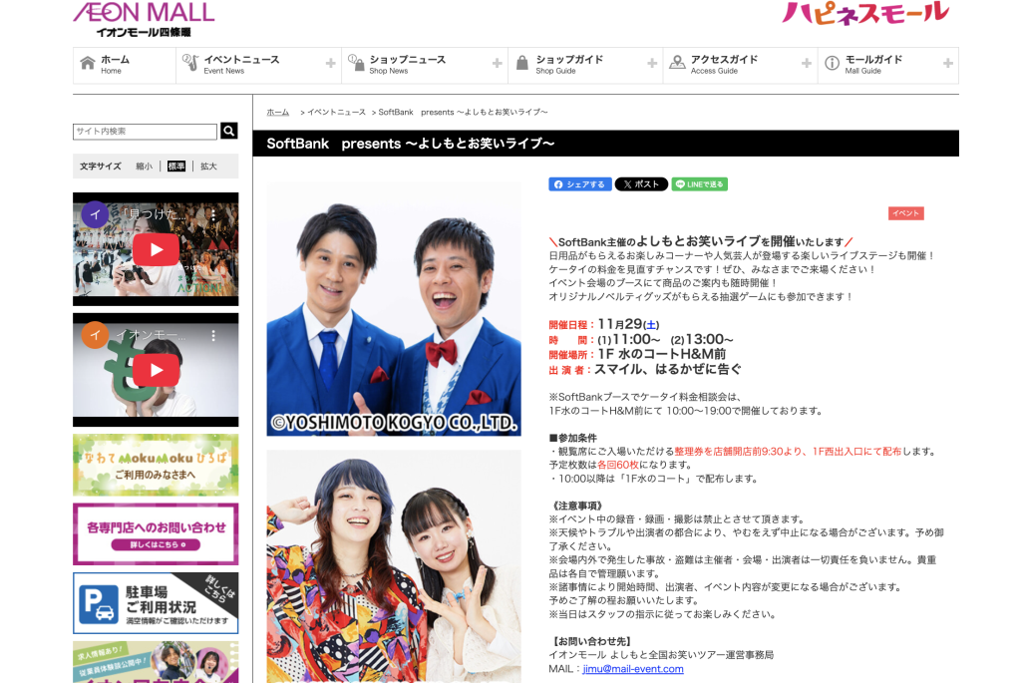1021x683 pixels.
Task: Play the first YouTube video
Action: point(156,249)
